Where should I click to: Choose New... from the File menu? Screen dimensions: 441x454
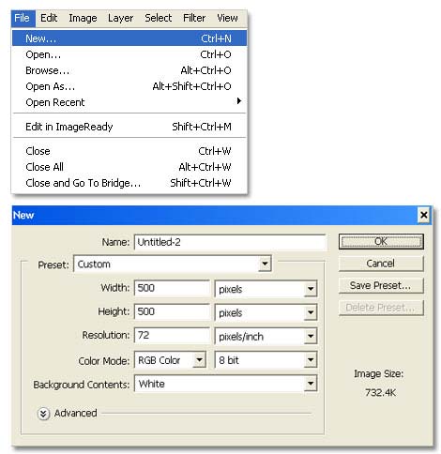coord(129,38)
